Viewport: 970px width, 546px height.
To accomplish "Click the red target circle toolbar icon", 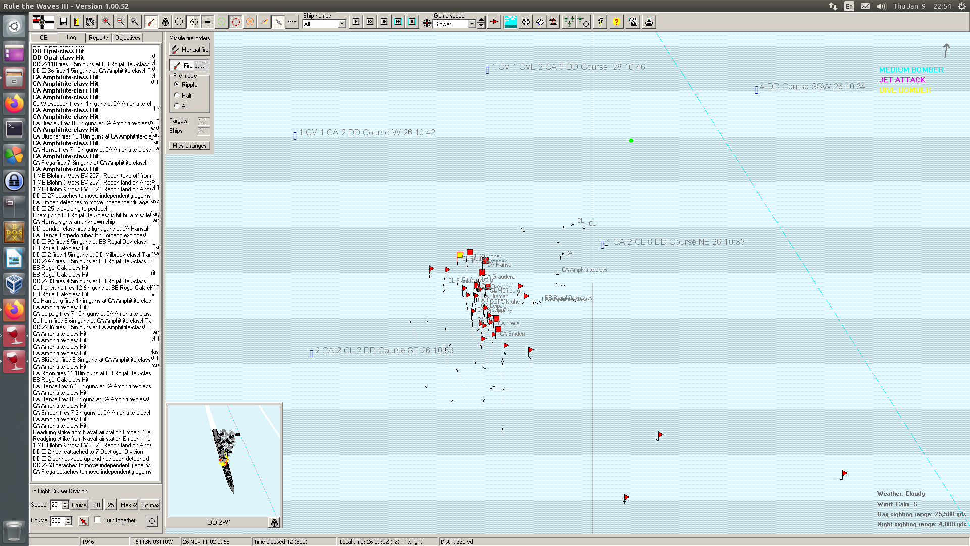I will (x=236, y=22).
